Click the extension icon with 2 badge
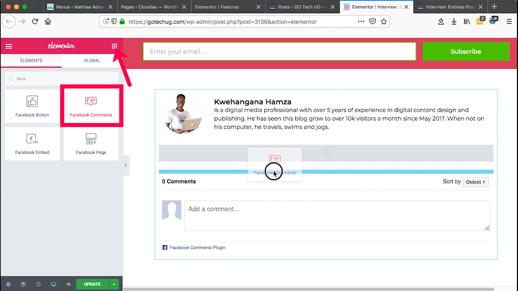The image size is (518, 291). 480,21
